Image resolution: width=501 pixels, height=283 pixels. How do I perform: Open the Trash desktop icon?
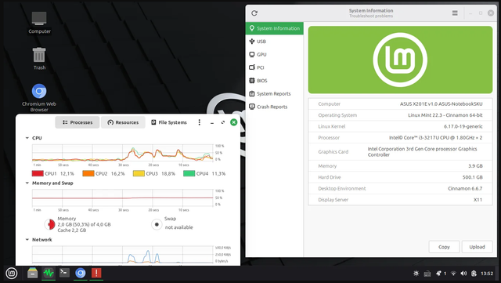click(39, 59)
